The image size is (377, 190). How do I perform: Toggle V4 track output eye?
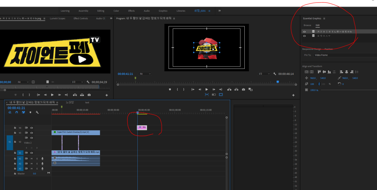coord(32,128)
